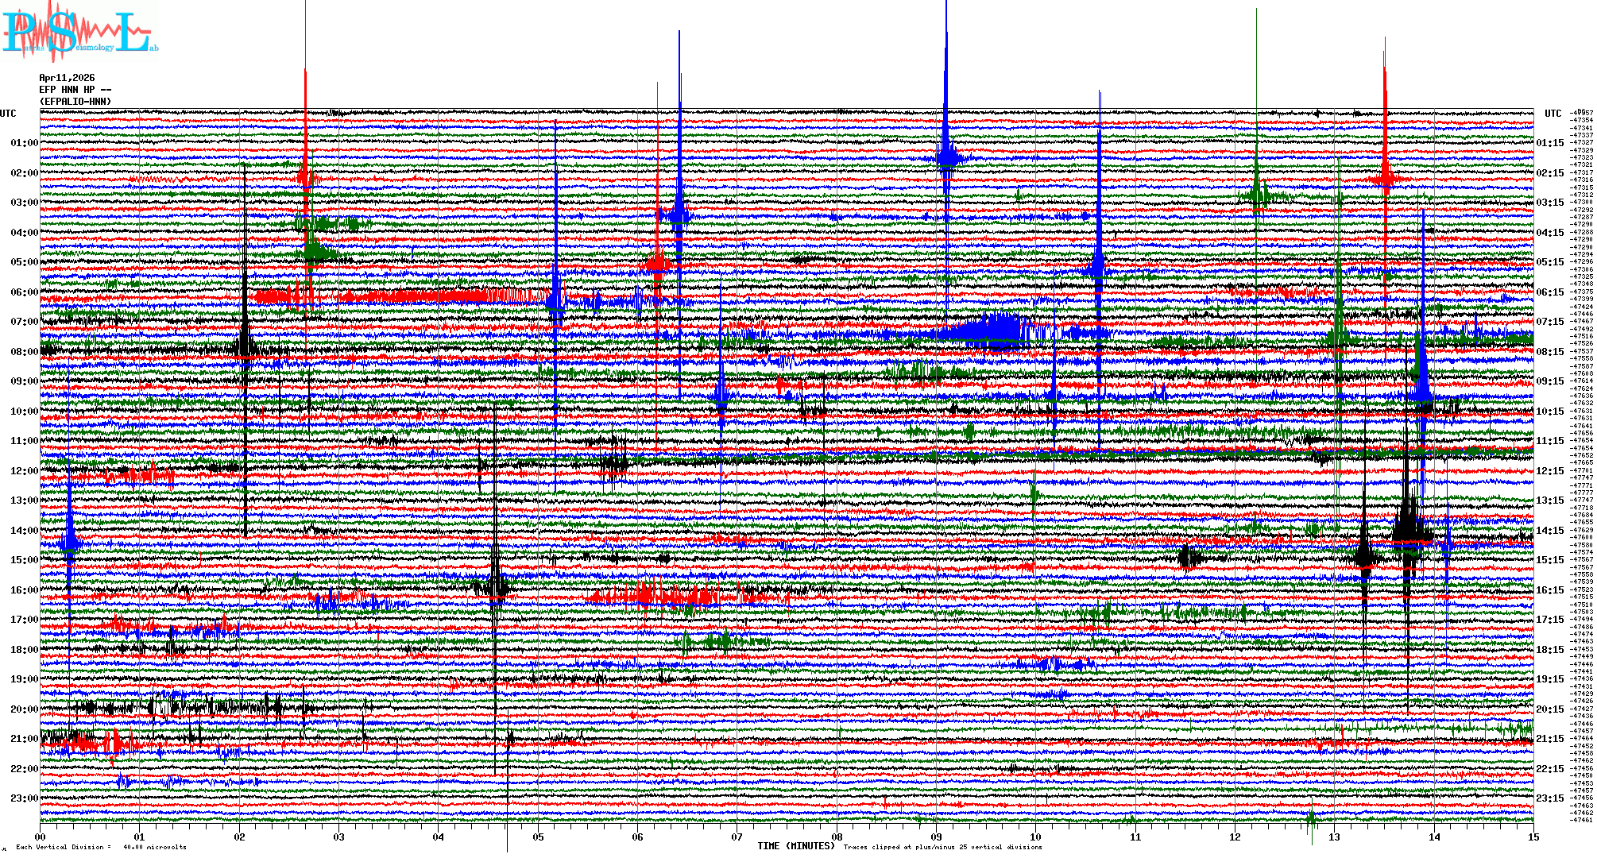Click minute 00 on the bottom axis
Image resolution: width=1597 pixels, height=858 pixels.
click(41, 837)
